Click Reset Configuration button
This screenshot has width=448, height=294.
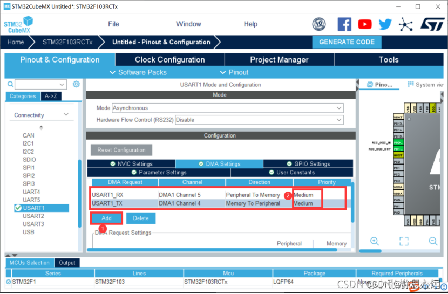pyautogui.click(x=121, y=150)
